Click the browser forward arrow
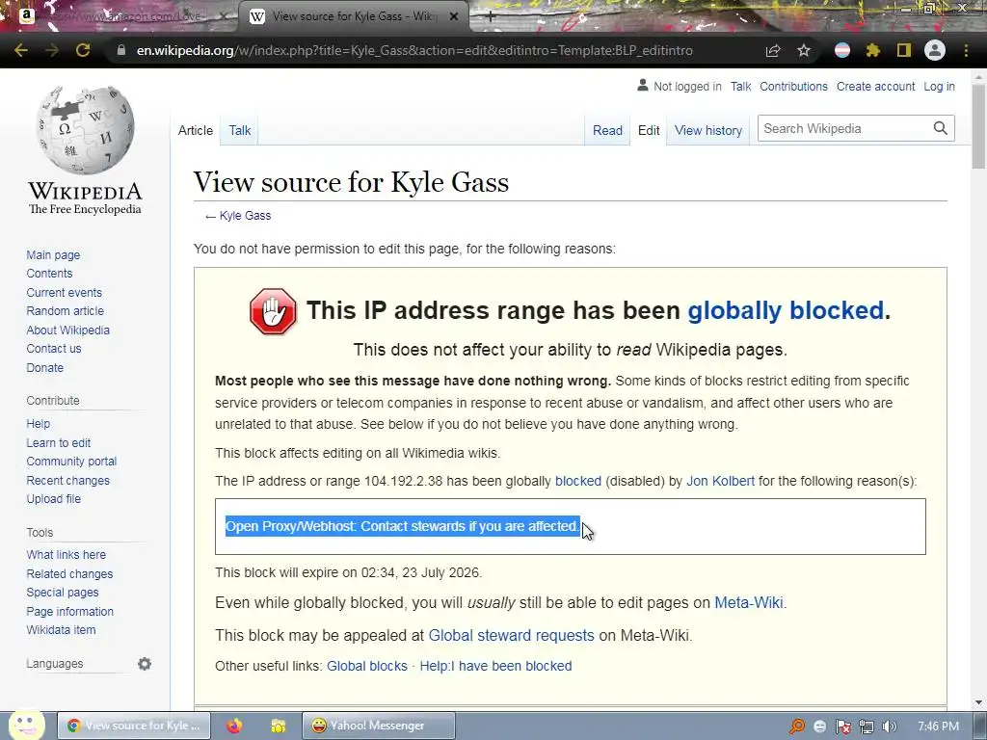 click(52, 50)
